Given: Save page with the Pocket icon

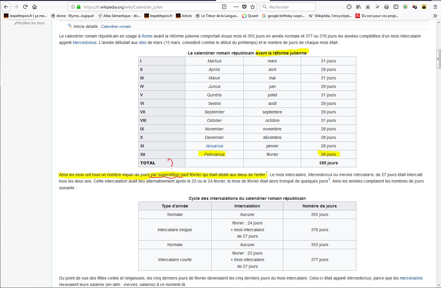Looking at the screenshot, I should [x=244, y=7].
